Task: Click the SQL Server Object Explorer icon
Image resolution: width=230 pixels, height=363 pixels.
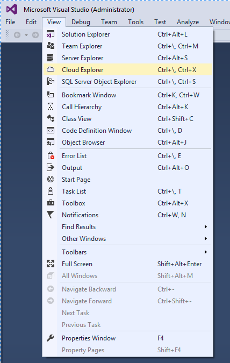Action: point(51,82)
